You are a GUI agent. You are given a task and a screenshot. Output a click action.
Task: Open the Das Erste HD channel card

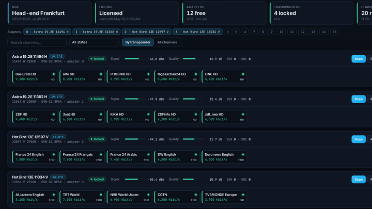[35, 76]
